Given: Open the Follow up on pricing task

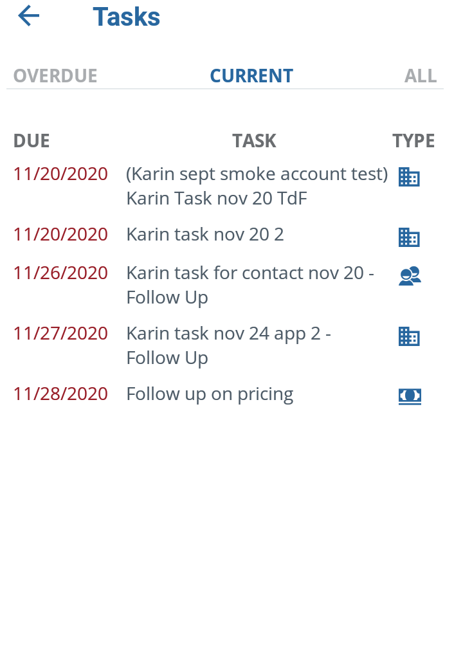Looking at the screenshot, I should coord(210,394).
